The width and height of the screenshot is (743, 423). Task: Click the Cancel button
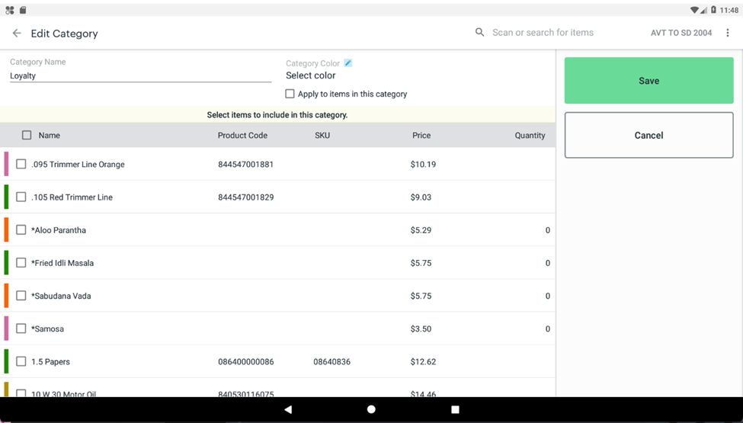(649, 135)
